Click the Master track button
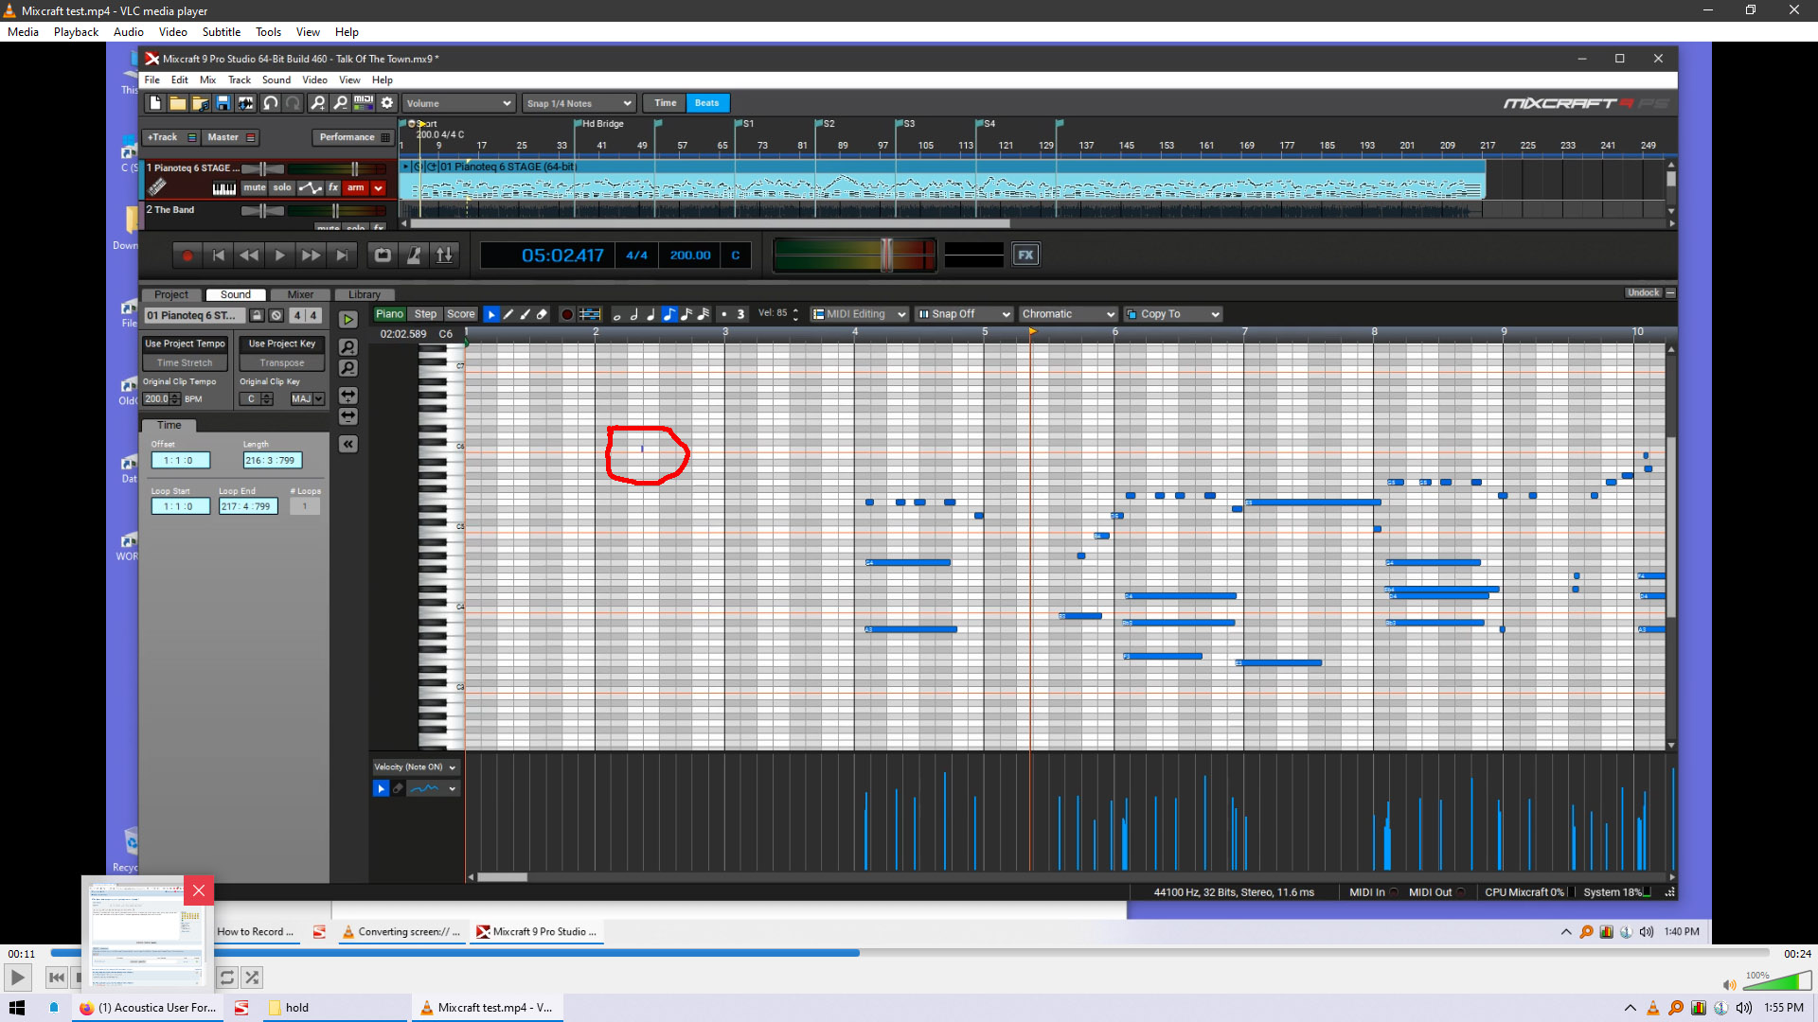The height and width of the screenshot is (1022, 1818). [231, 137]
